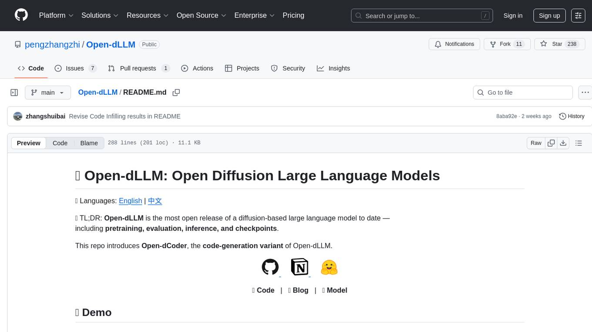Image resolution: width=592 pixels, height=332 pixels.
Task: Open zhangshuibai avatar image
Action: tap(18, 116)
